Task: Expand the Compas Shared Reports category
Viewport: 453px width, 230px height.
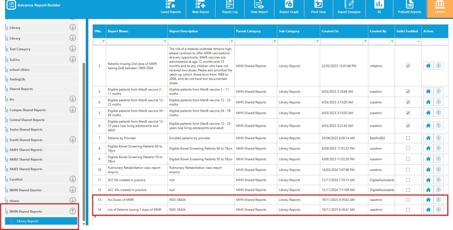Action: 73,110
